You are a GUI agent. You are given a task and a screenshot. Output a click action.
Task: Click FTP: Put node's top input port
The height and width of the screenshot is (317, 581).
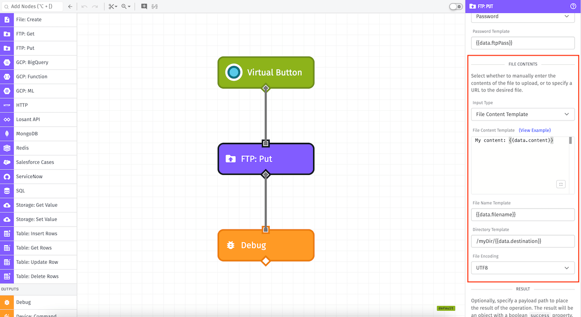pyautogui.click(x=265, y=143)
